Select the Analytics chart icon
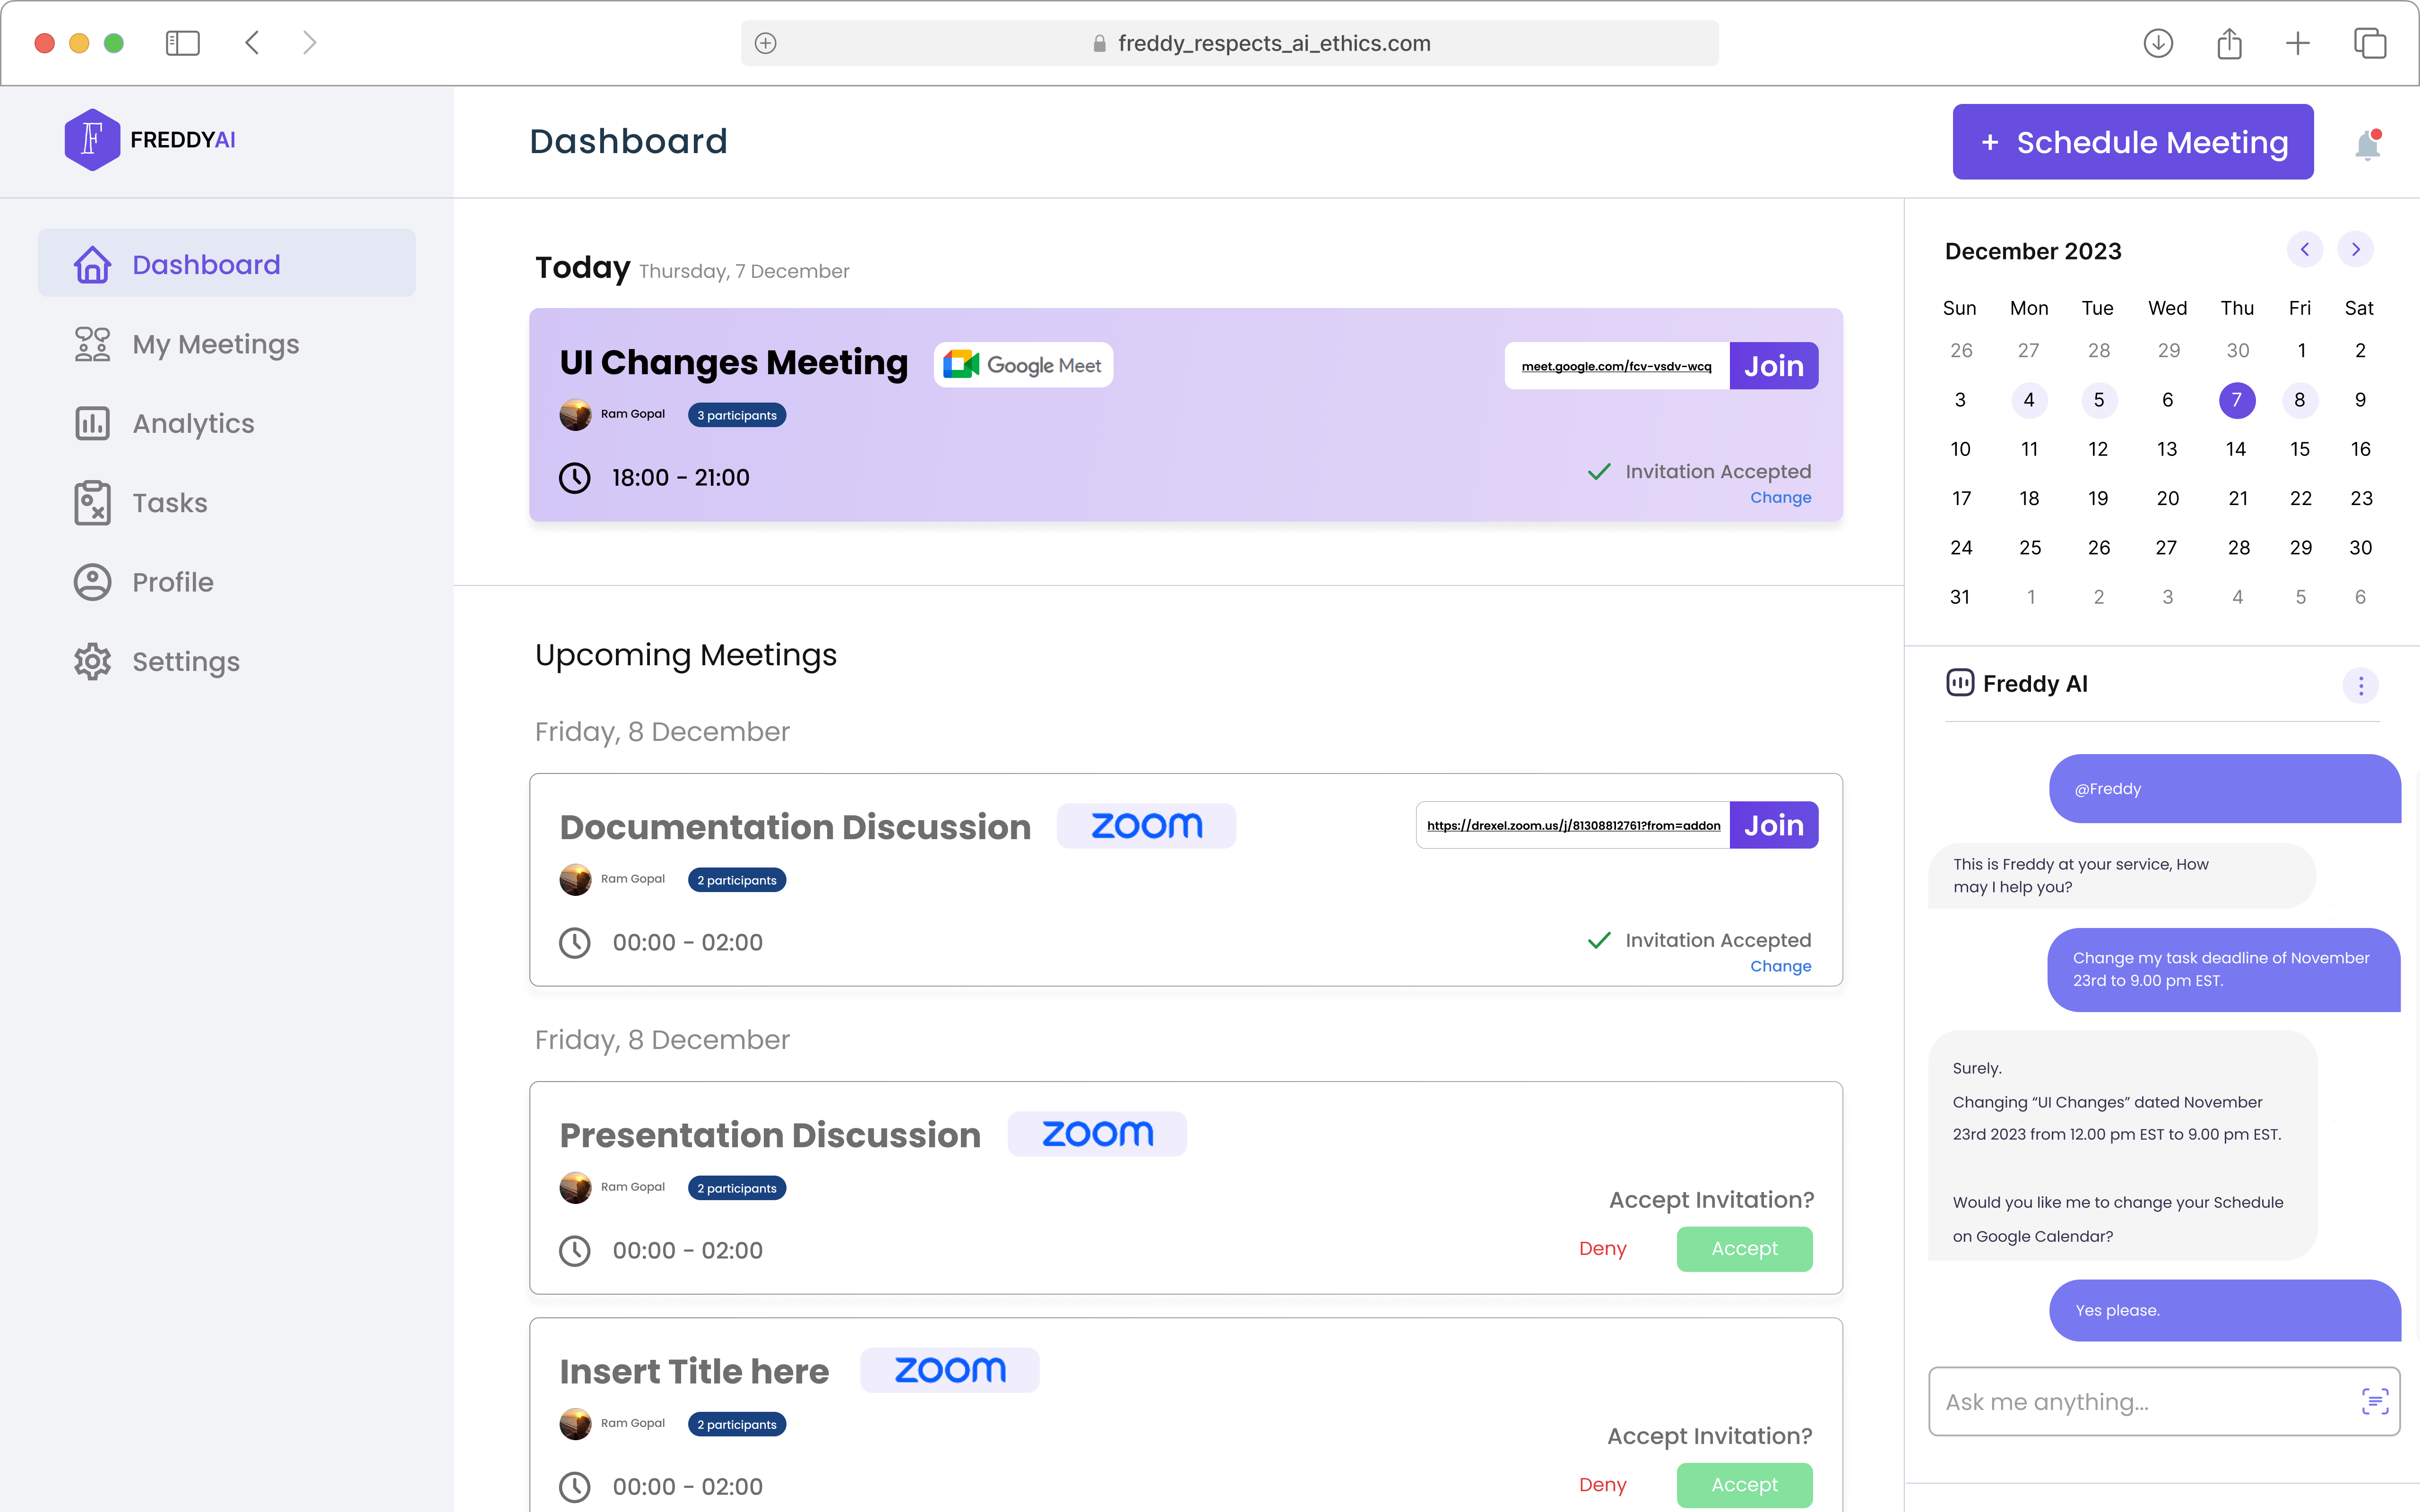 pyautogui.click(x=92, y=423)
